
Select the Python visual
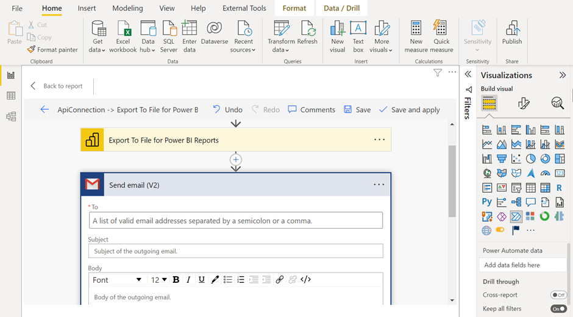[x=487, y=202]
